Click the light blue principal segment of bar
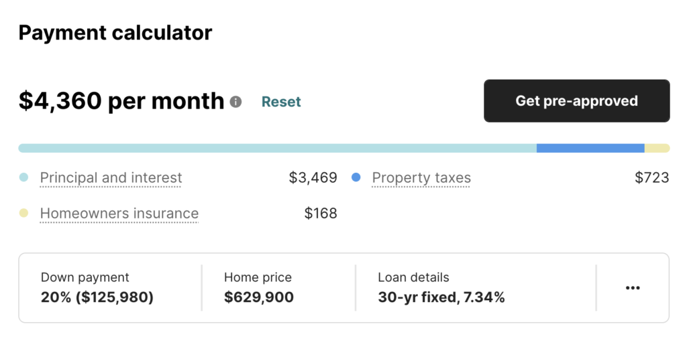The image size is (687, 349). [x=277, y=148]
